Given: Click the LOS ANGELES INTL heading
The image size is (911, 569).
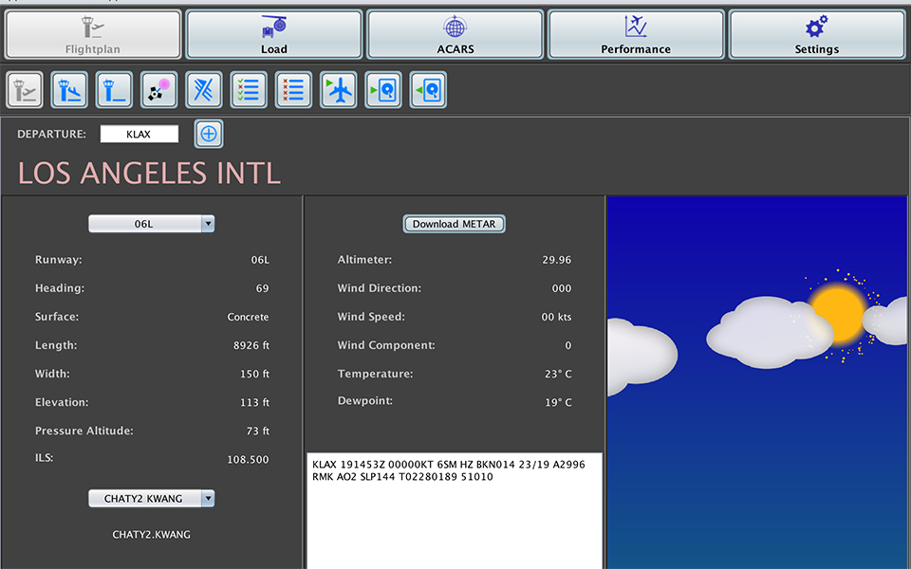Looking at the screenshot, I should tap(149, 173).
